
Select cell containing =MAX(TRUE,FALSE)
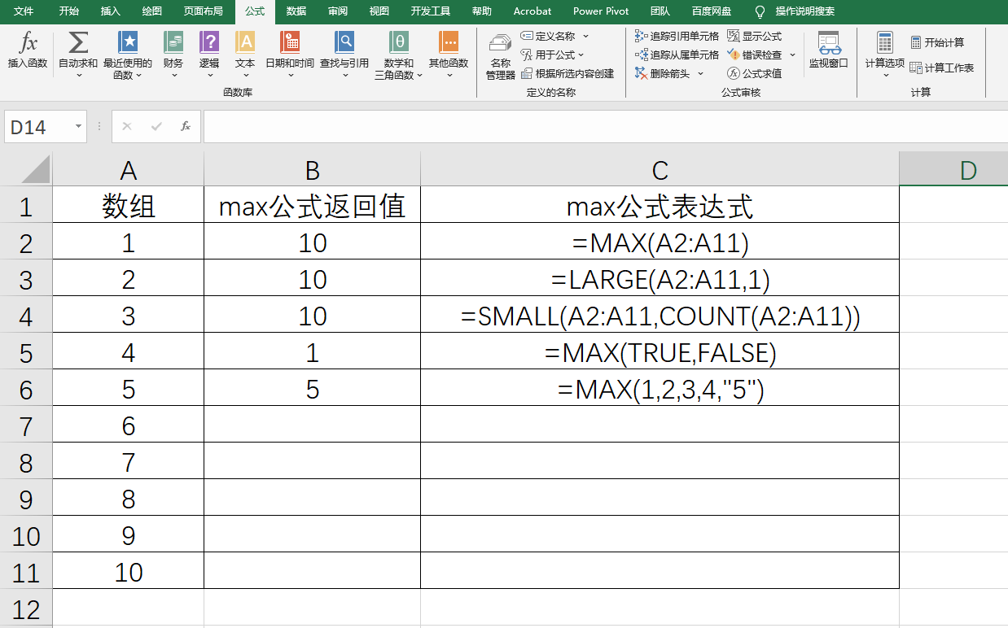tap(660, 352)
